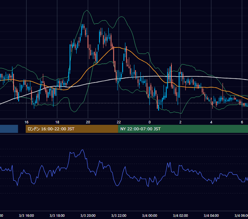248x219 pixels.
Task: Click the 3/3 22:00 date label on the indicator axis
Action: pos(119,215)
